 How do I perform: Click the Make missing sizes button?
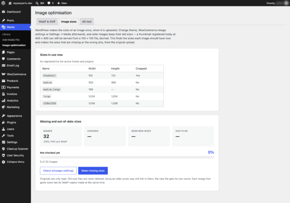point(93,171)
